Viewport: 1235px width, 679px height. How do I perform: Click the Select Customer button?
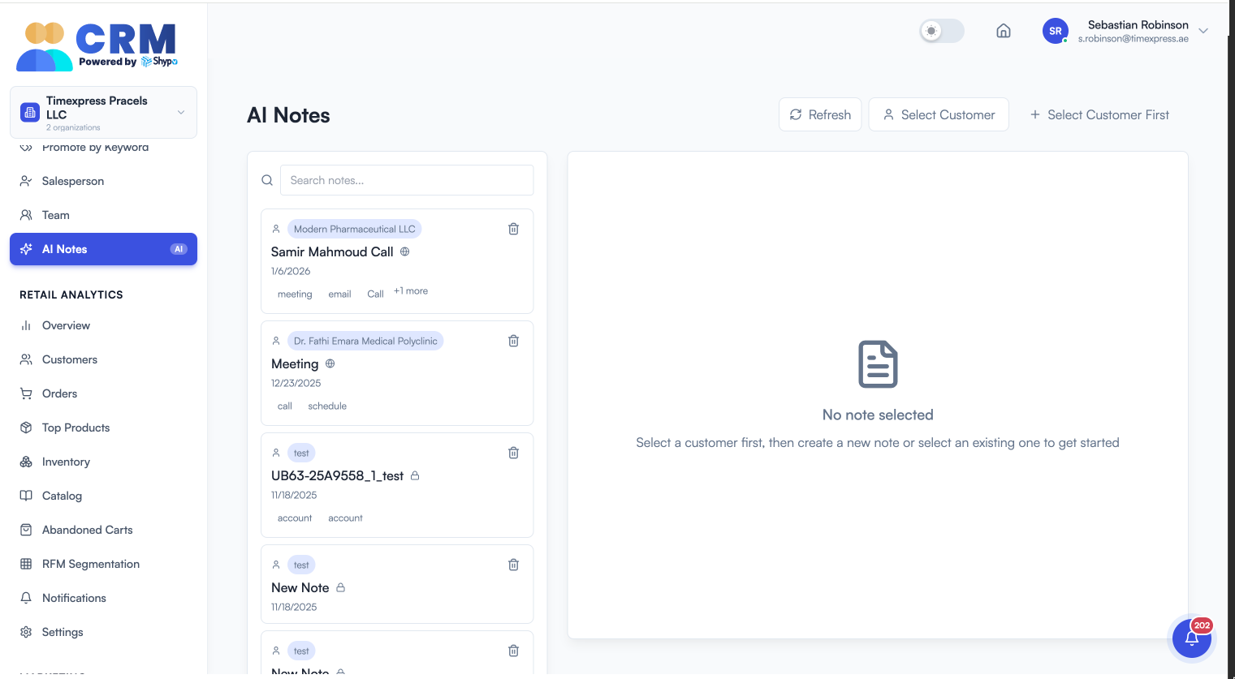[x=939, y=114]
